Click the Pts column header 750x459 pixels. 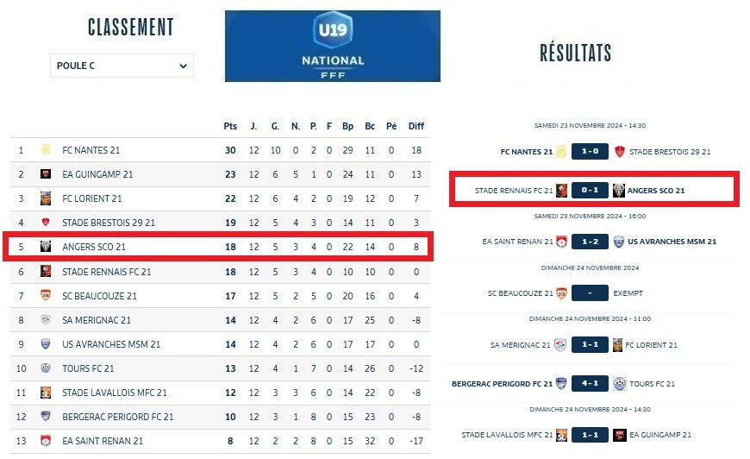pos(230,126)
